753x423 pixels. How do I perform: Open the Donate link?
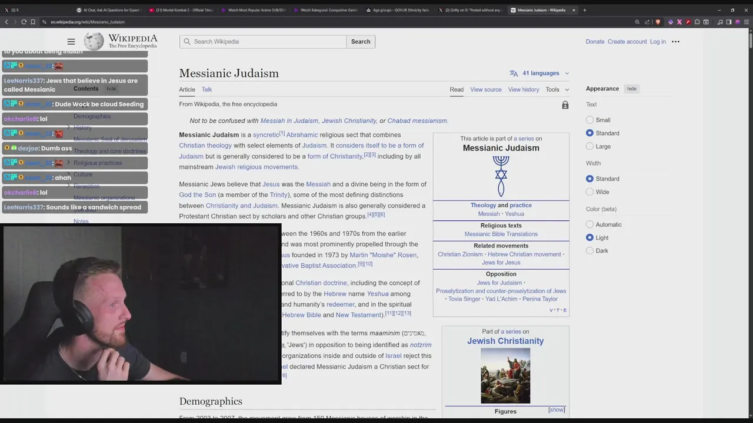[595, 42]
